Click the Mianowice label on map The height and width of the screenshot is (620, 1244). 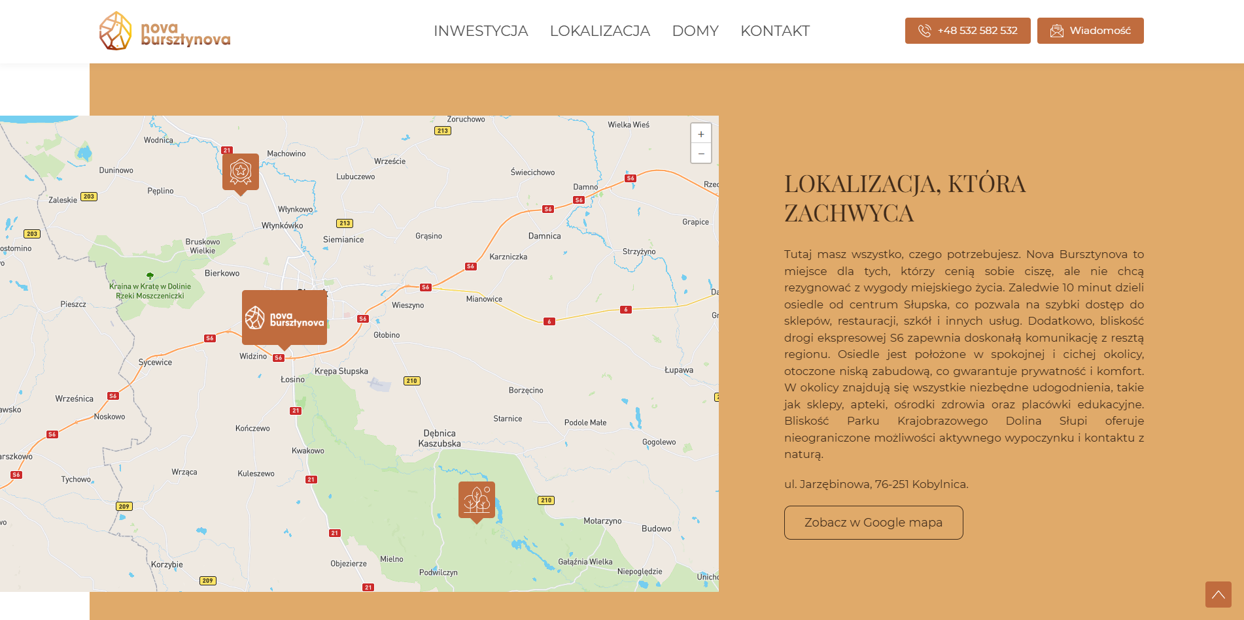tap(484, 299)
